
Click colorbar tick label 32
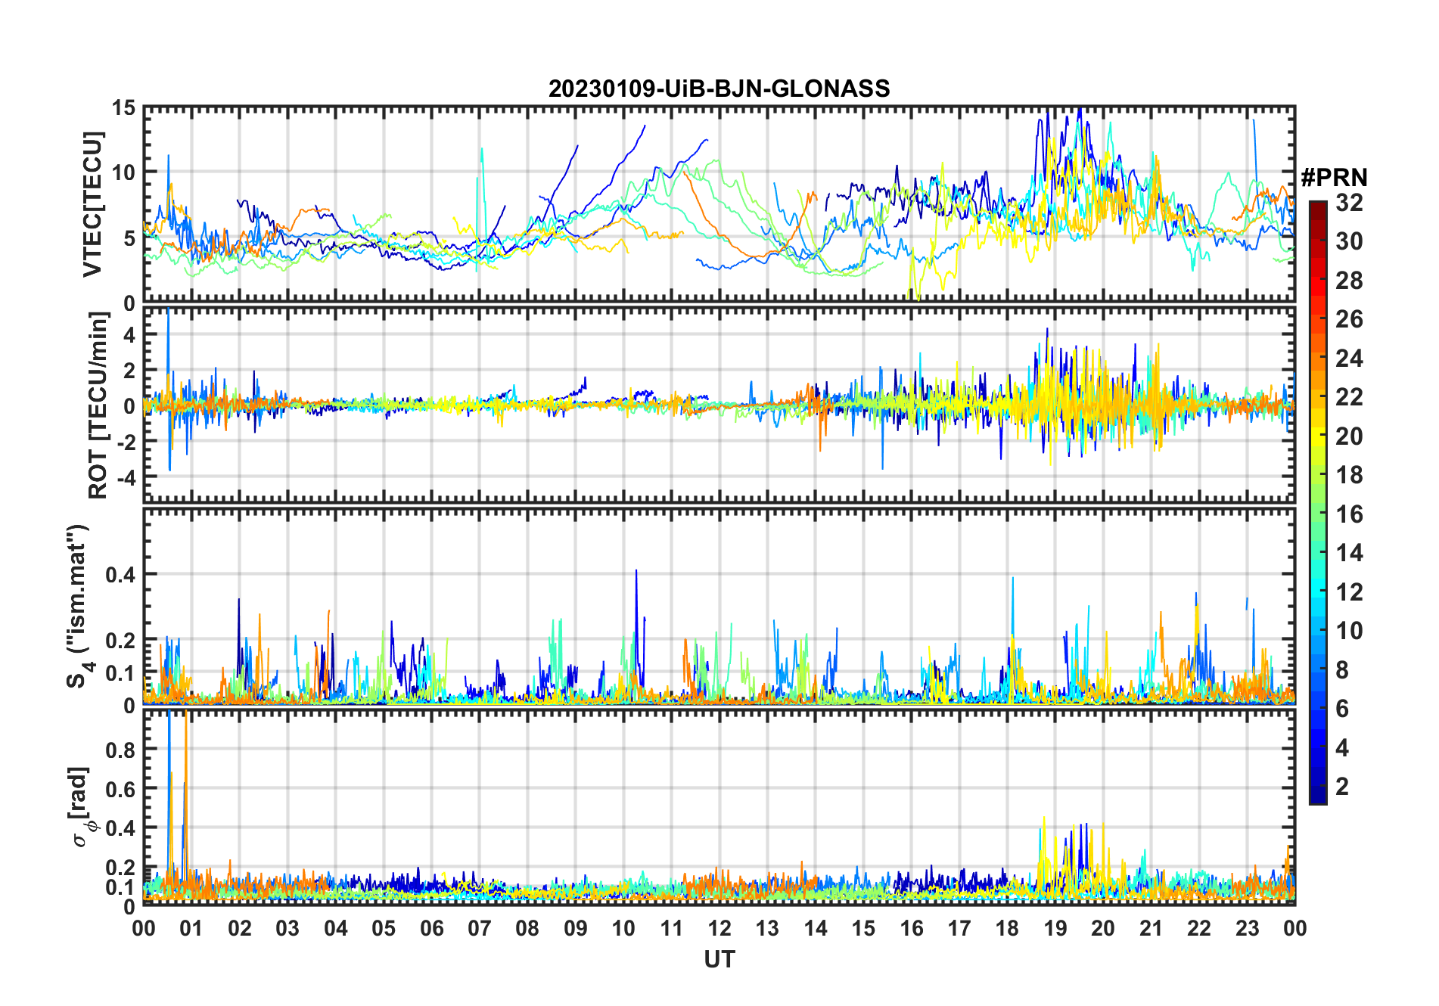point(1349,202)
